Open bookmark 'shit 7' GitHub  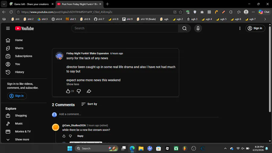(x=99, y=19)
